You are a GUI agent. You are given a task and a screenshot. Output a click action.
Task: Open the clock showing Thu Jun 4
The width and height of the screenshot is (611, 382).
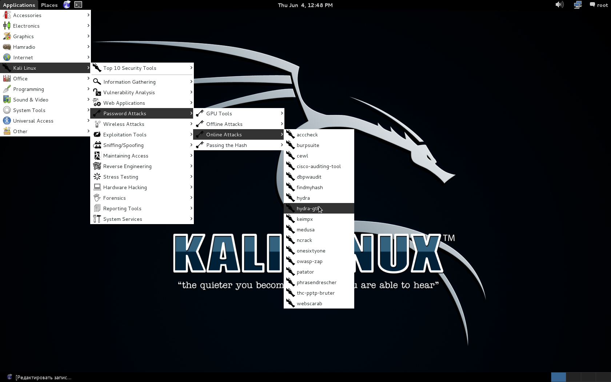(x=305, y=5)
